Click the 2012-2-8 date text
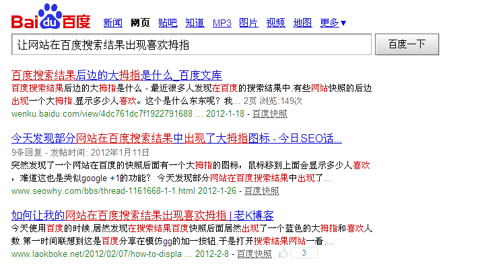Image resolution: width=478 pixels, height=265 pixels. click(x=212, y=254)
